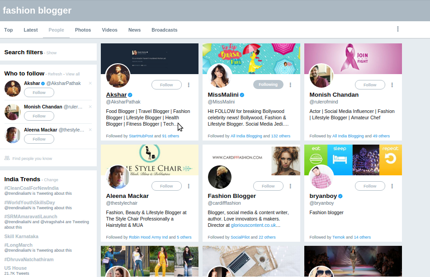The width and height of the screenshot is (430, 277).
Task: Open MissMalini's profile picture
Action: tap(220, 76)
